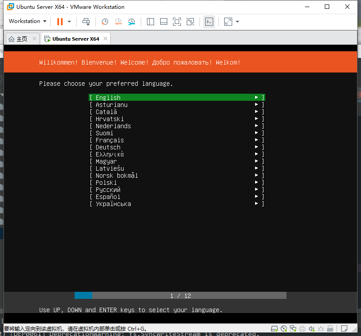Select Deutsch language entry
The image size is (361, 336).
click(x=177, y=147)
